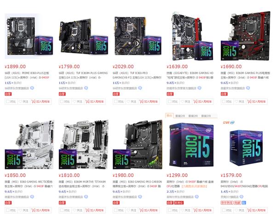The width and height of the screenshot is (276, 219).
Task: Click the white MSI ARCTIC motherboard image
Action: pos(29,144)
